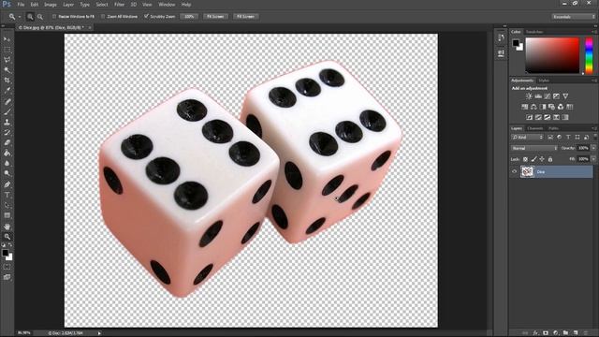Open the Zoom tool preset picker arrow
The image size is (599, 337).
pyautogui.click(x=20, y=17)
